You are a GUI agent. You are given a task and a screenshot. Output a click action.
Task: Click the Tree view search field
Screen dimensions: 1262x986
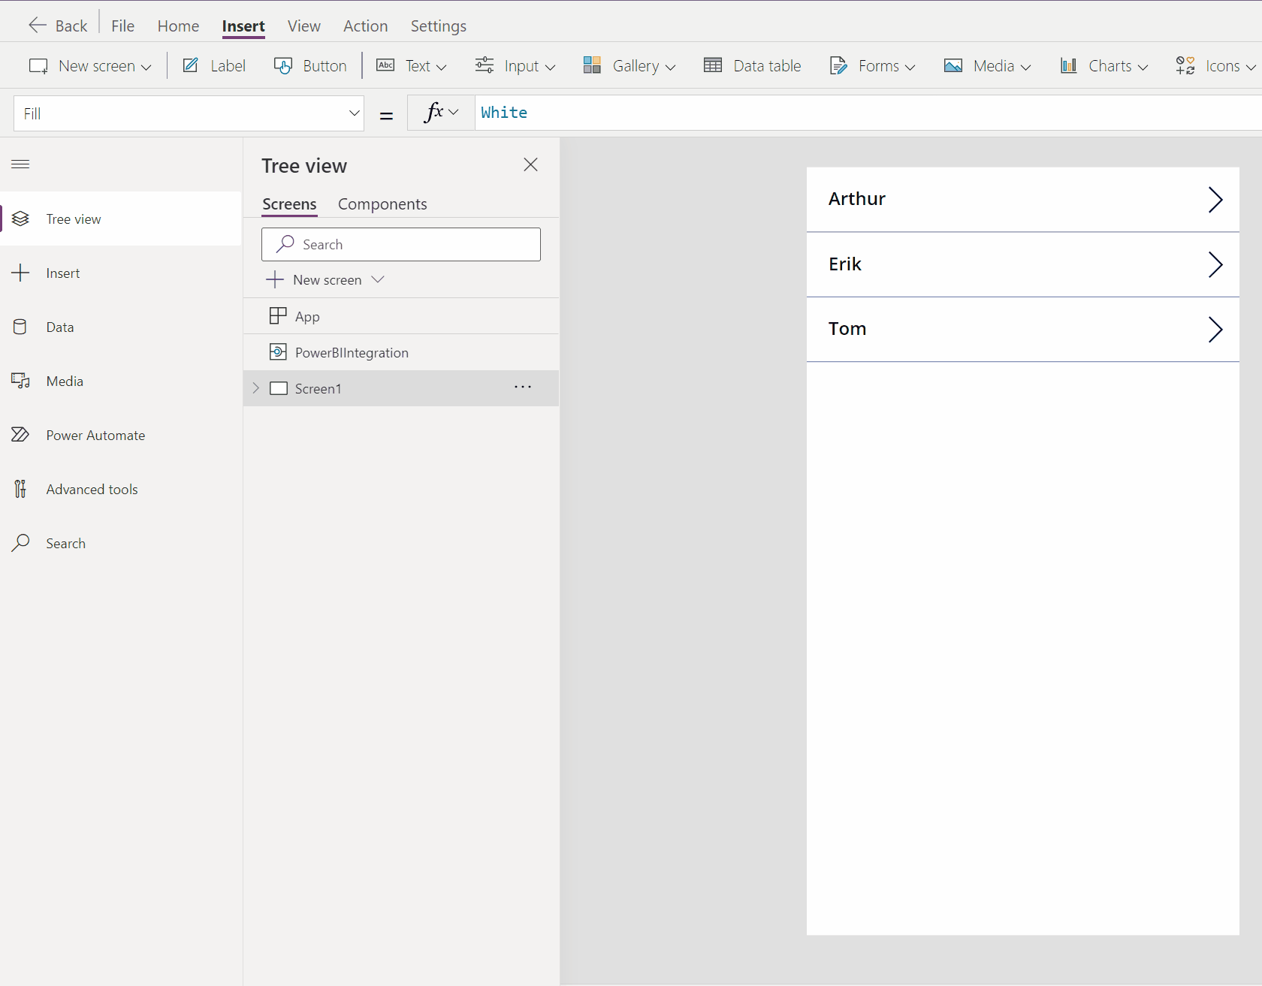401,245
